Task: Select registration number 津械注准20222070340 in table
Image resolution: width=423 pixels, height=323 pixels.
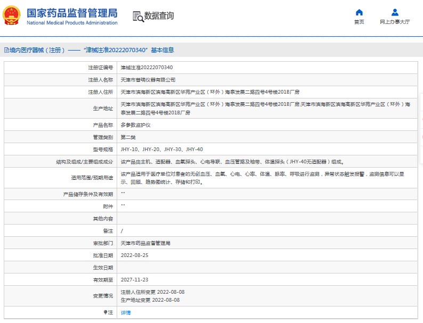Action: pos(147,68)
